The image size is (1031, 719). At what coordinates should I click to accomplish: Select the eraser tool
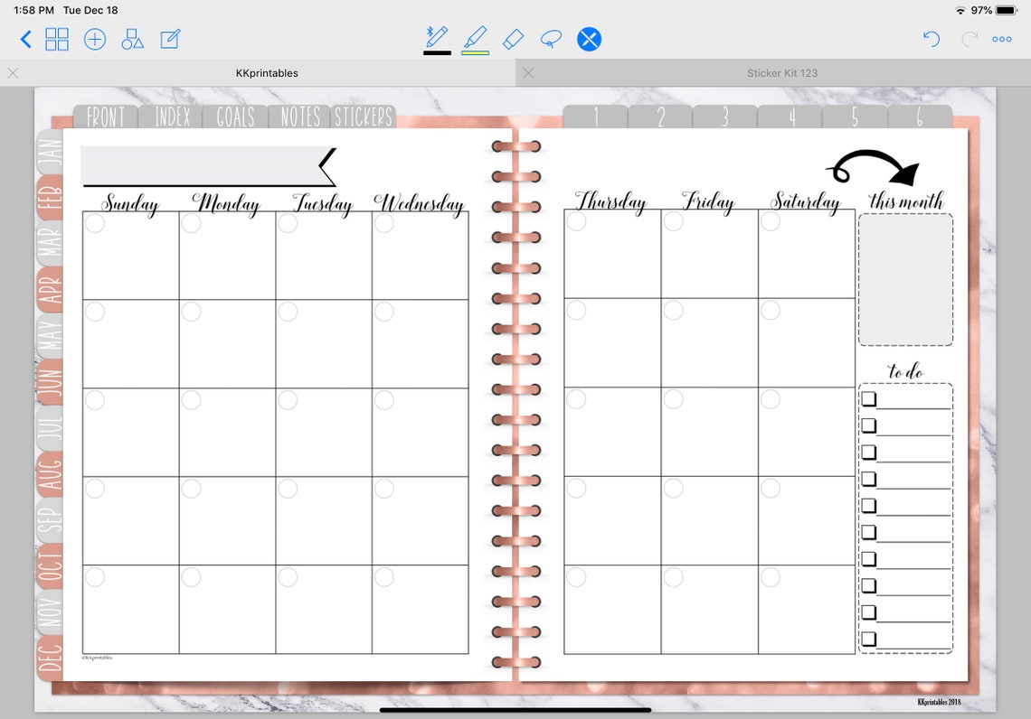514,38
